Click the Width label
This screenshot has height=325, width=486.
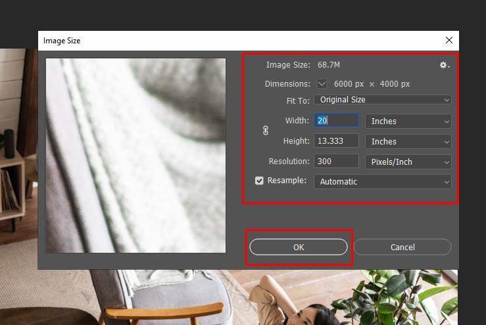pos(297,120)
